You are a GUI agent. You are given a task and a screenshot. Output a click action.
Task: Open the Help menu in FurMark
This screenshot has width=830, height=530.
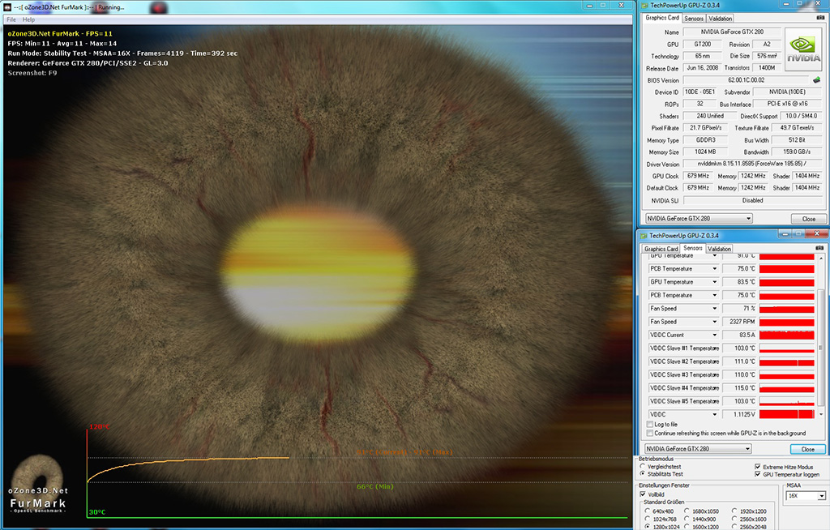28,19
